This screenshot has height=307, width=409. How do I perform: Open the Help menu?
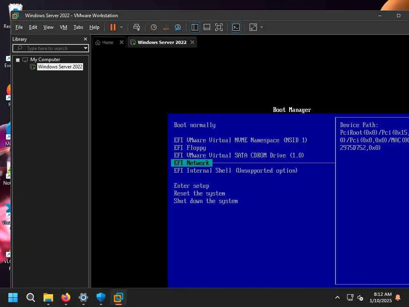(94, 27)
